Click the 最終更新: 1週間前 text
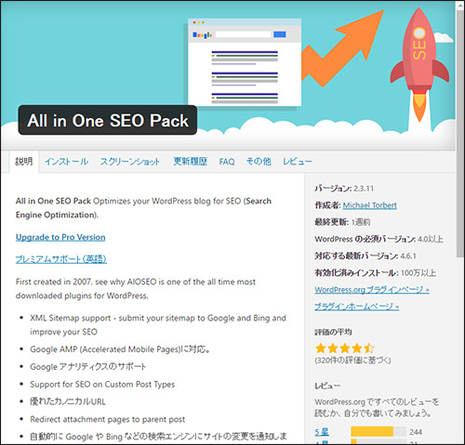 click(x=342, y=222)
